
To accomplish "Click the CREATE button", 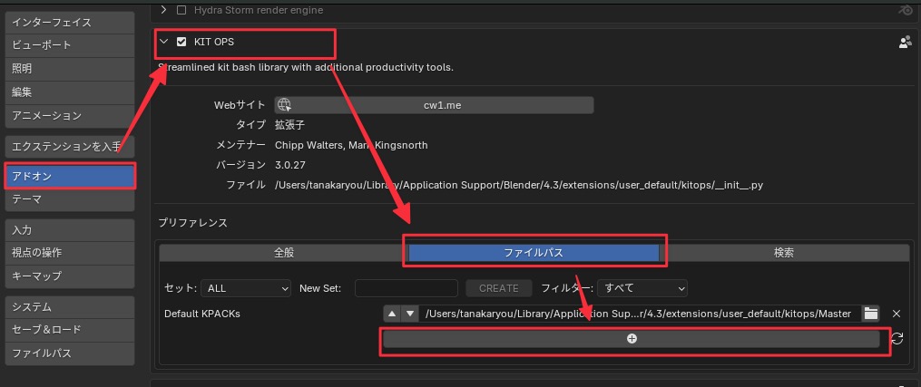I will pyautogui.click(x=499, y=288).
